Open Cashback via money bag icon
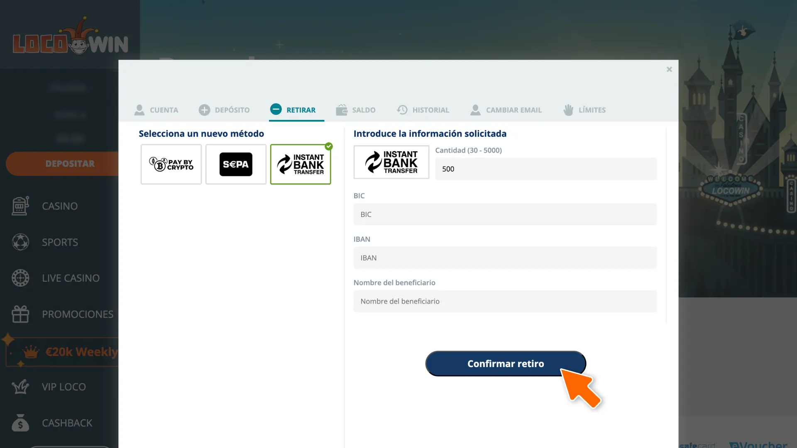The height and width of the screenshot is (448, 797). click(x=20, y=422)
